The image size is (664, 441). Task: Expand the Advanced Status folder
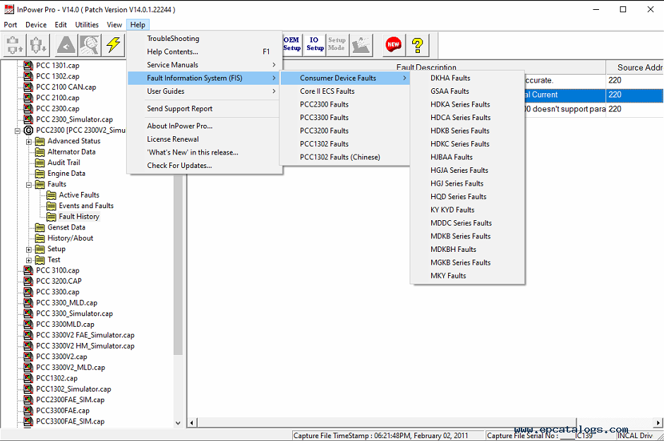[29, 142]
